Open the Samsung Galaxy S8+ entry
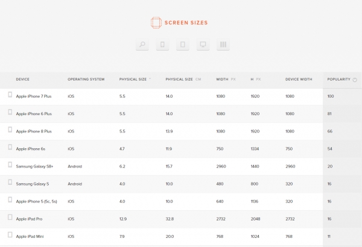The image size is (362, 247). (34, 166)
